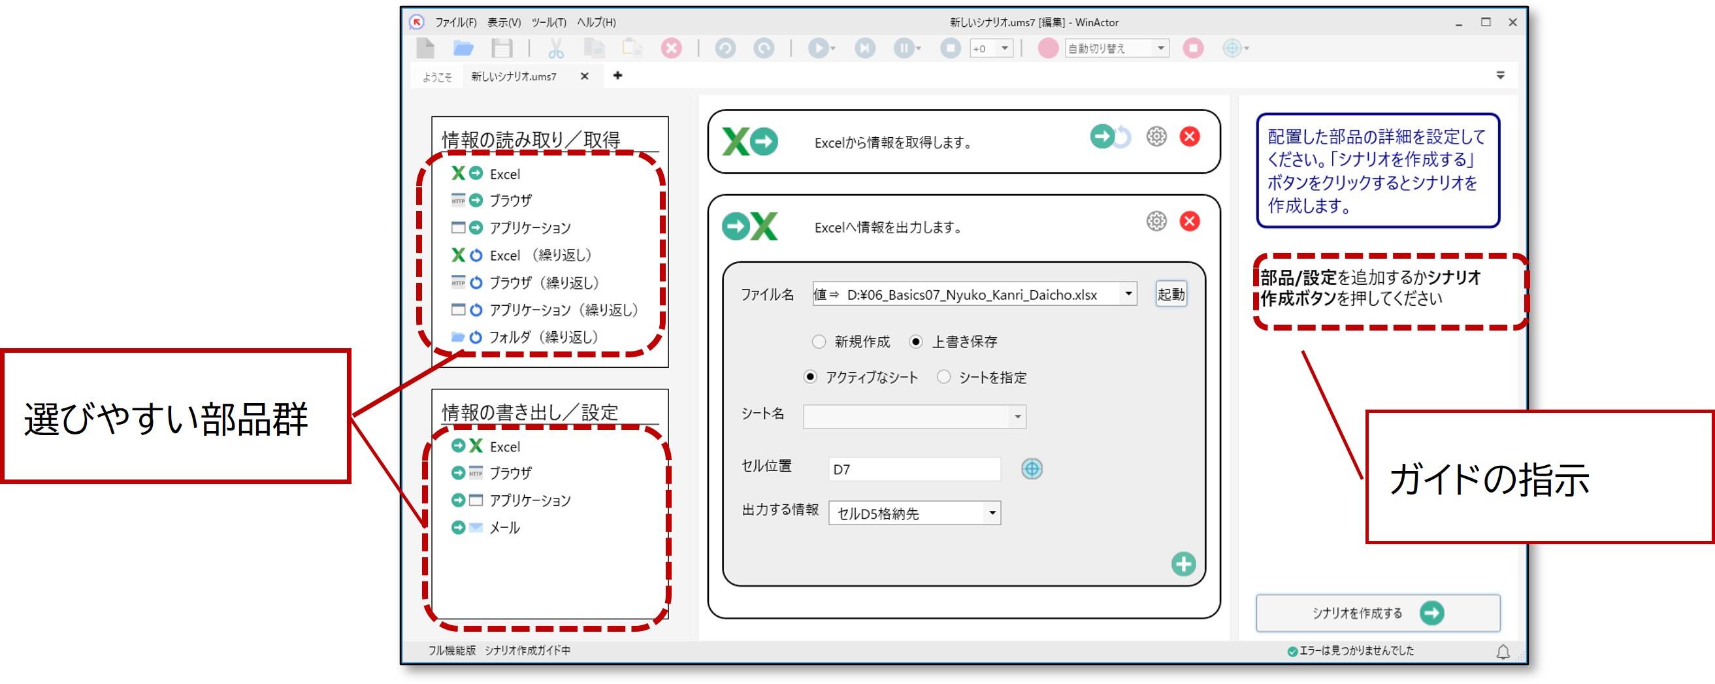Click the cell position target picker icon
The image size is (1715, 684).
[x=1032, y=469]
